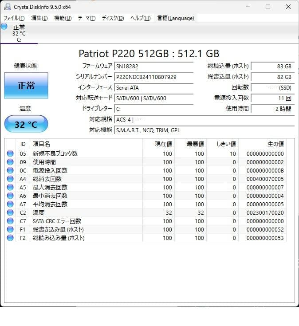Select the 使用時間 attribute name in the table
299x326 pixels.
click(44, 162)
